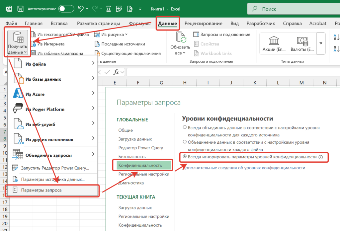Choose Объединить запросы in the menu
Image resolution: width=340 pixels, height=231 pixels.
point(53,155)
